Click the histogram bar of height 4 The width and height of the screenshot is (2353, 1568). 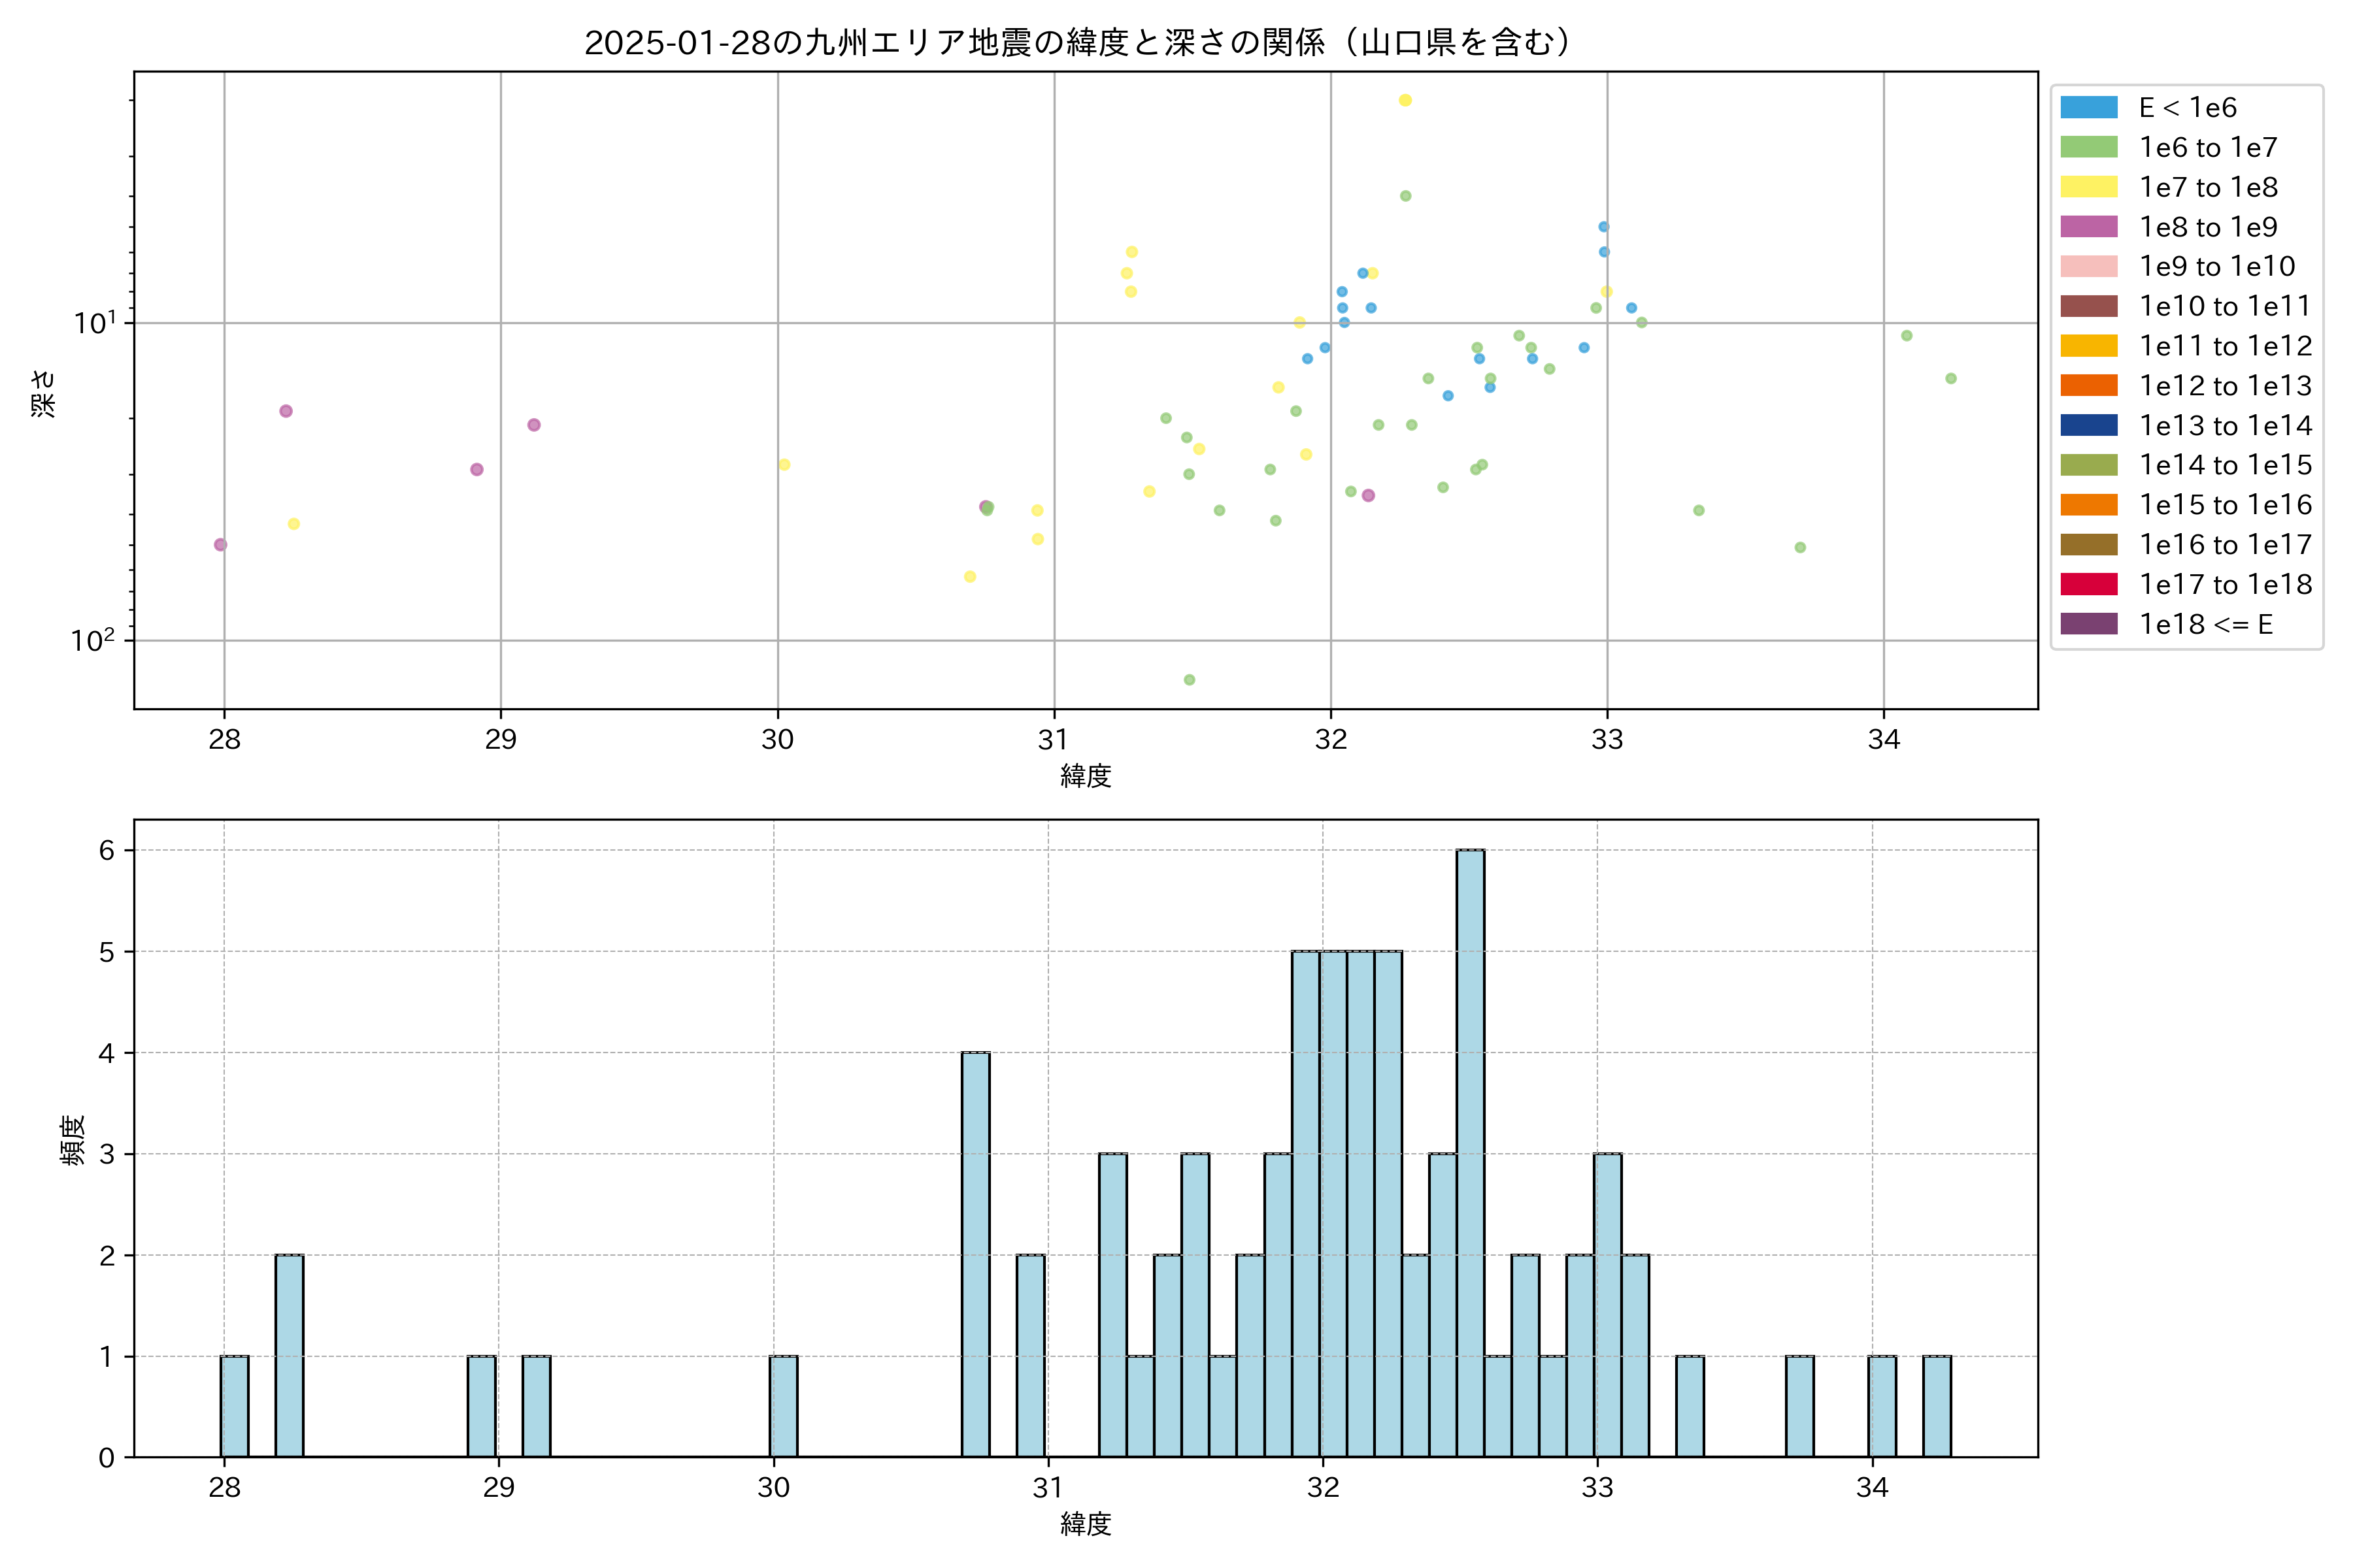(975, 1254)
